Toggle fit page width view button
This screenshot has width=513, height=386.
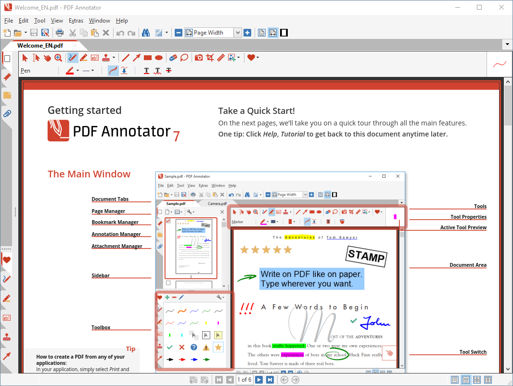click(x=273, y=33)
